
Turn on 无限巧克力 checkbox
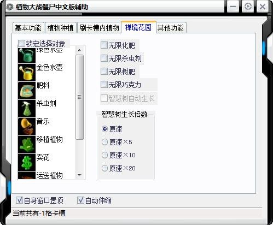click(x=104, y=85)
